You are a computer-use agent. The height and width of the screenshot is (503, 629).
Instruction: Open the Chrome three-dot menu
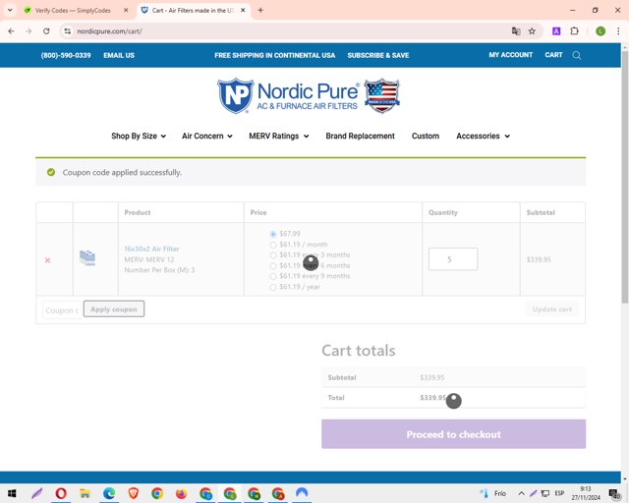(x=618, y=31)
